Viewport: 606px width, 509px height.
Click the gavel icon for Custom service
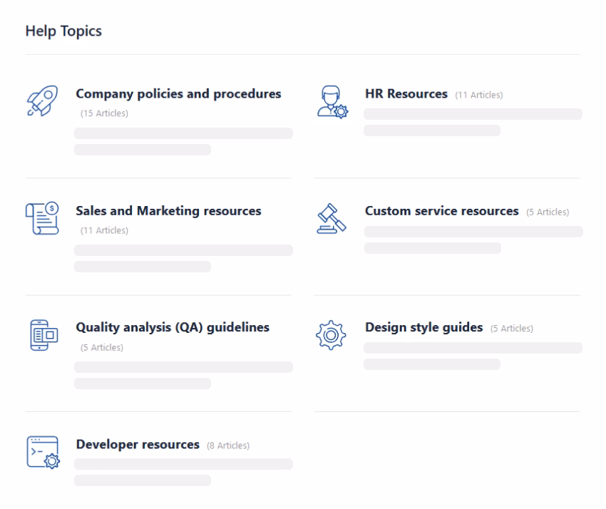(x=332, y=219)
